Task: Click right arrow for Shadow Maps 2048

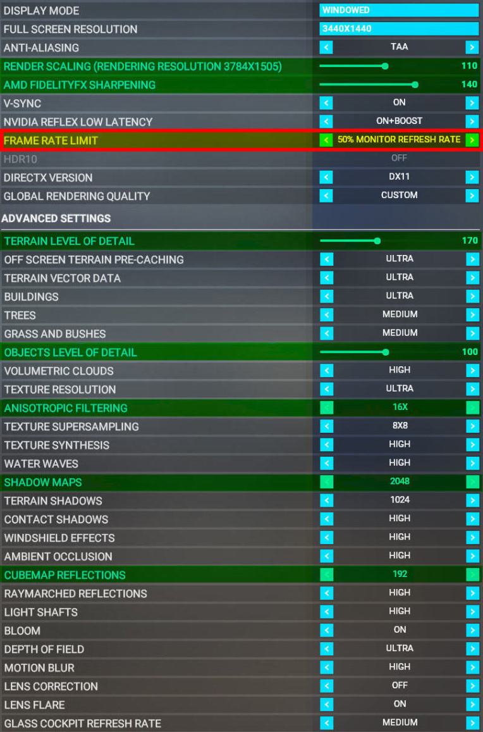Action: [472, 482]
